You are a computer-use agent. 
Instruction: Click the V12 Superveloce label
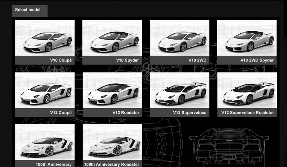pyautogui.click(x=190, y=113)
